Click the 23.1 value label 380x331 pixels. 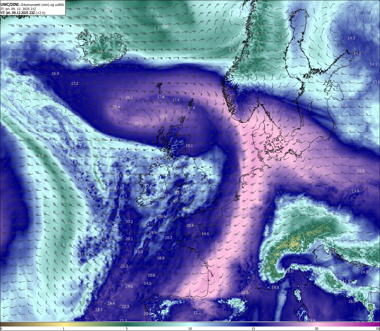129,98
